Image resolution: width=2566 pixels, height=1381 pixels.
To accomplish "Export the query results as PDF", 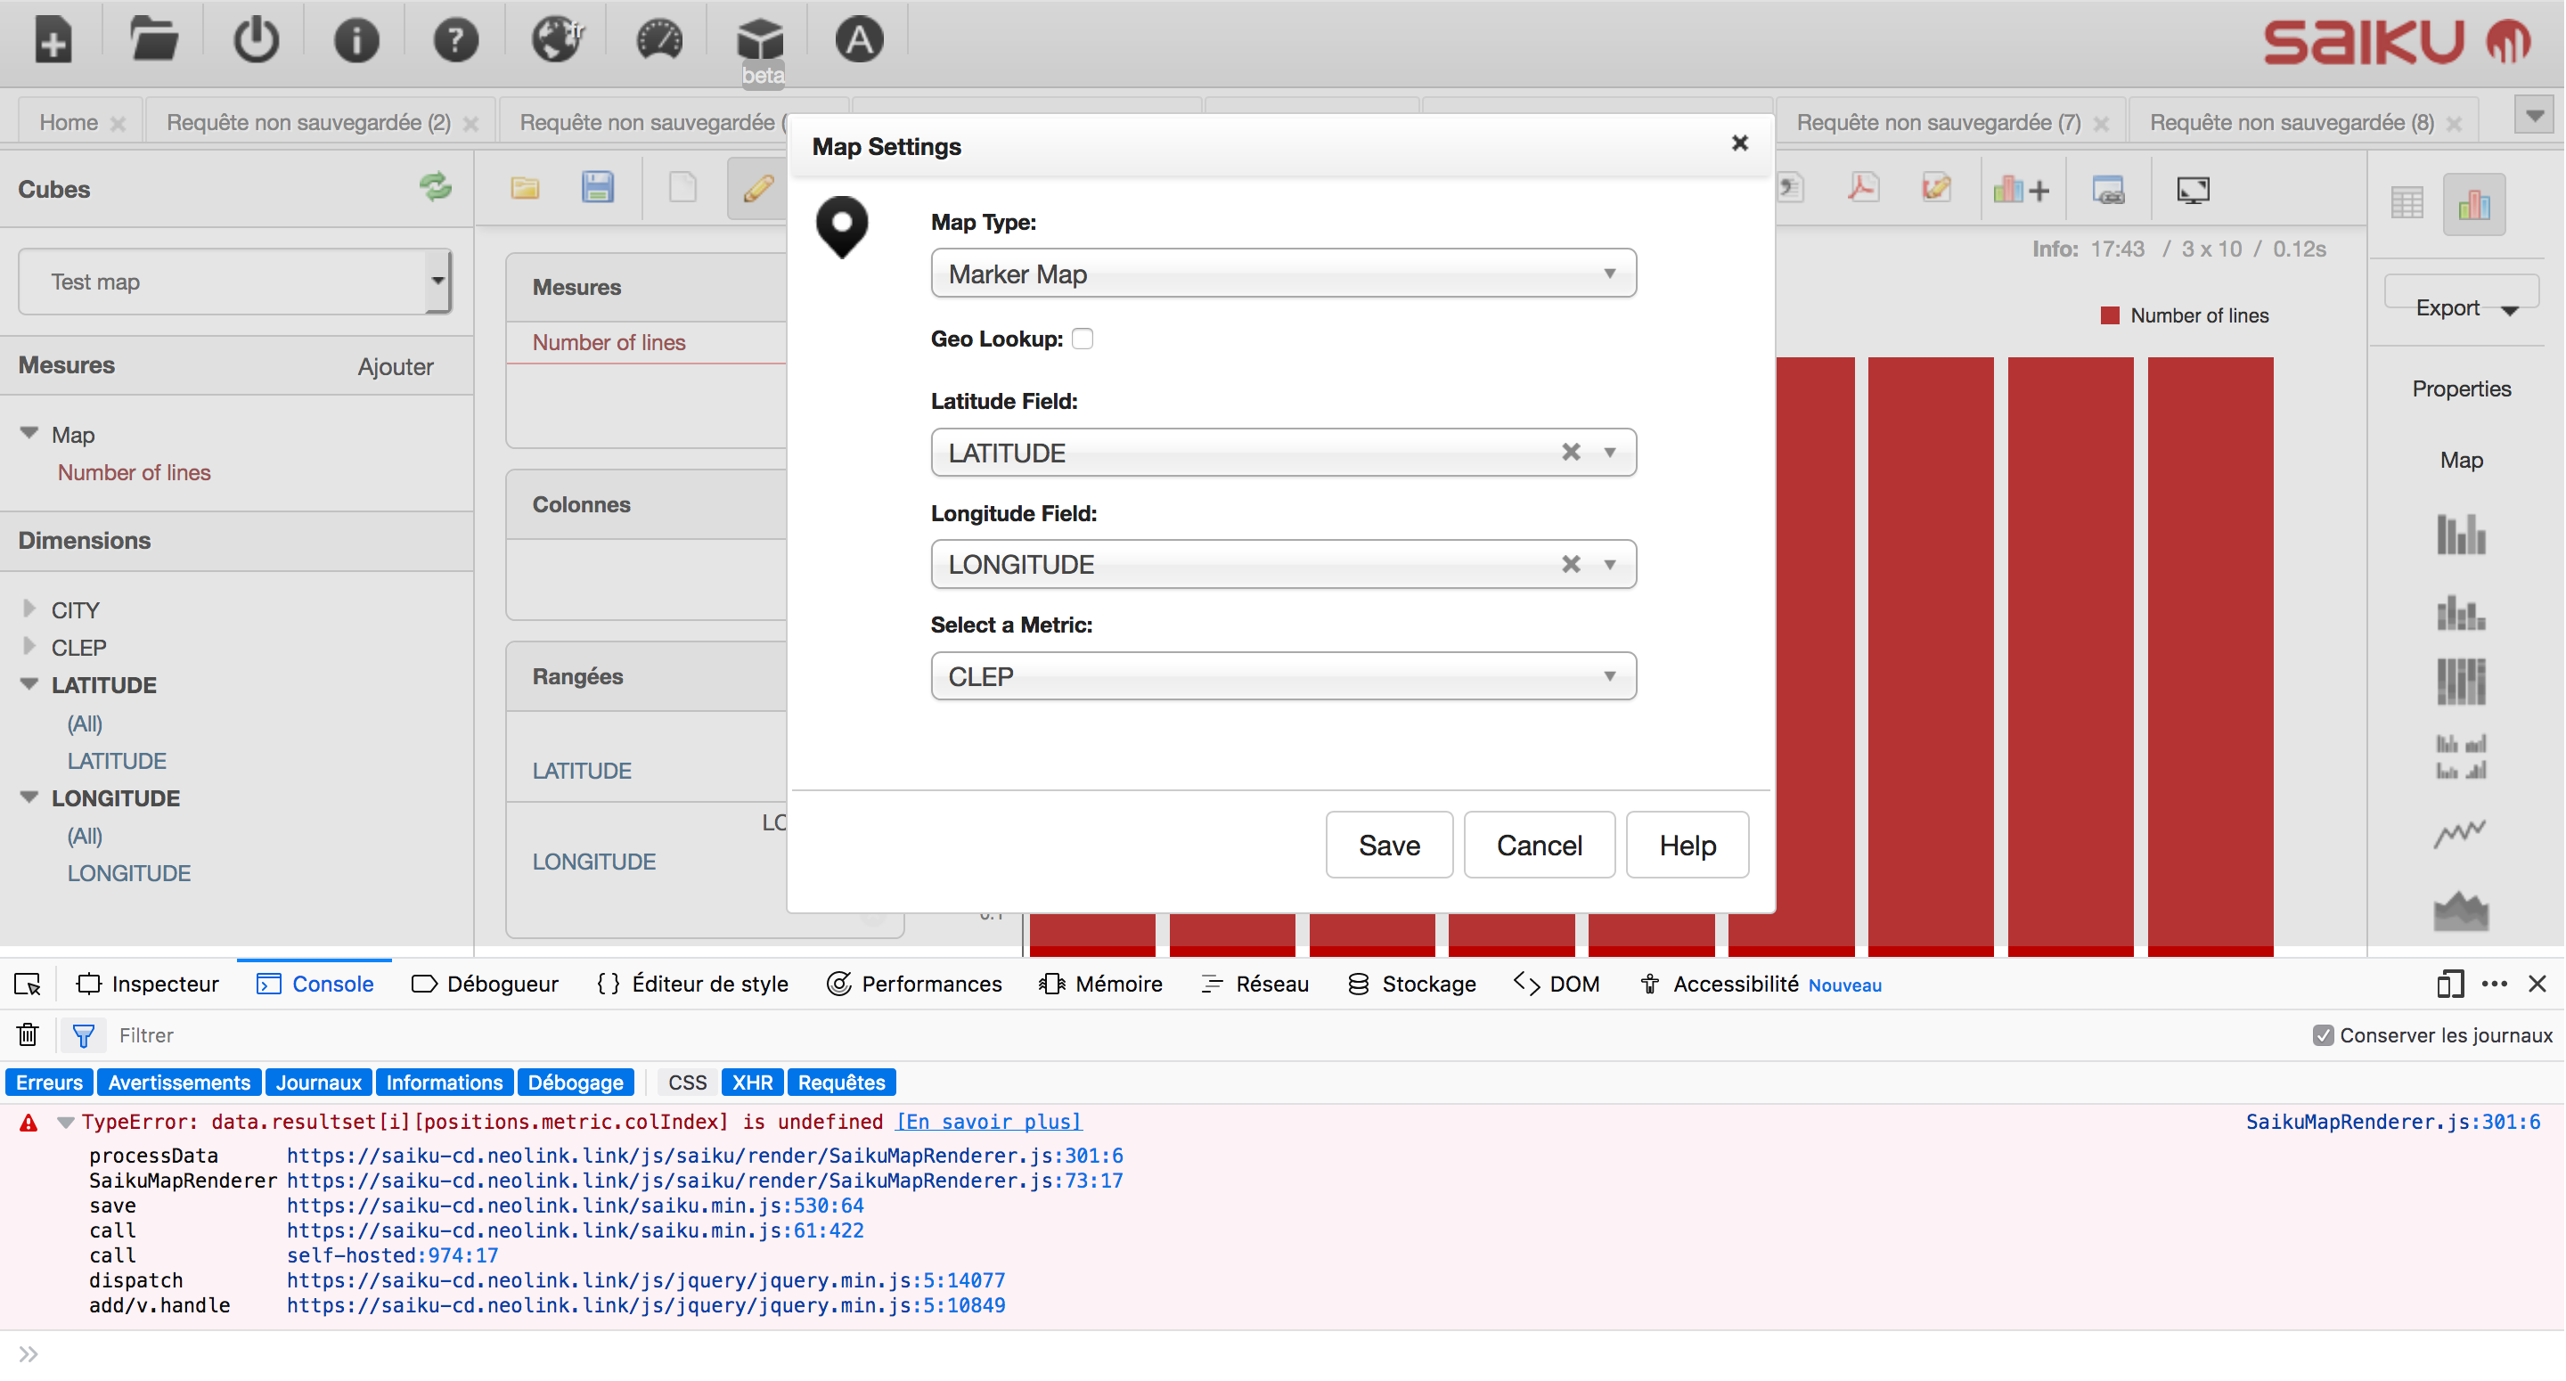I will (x=1862, y=187).
